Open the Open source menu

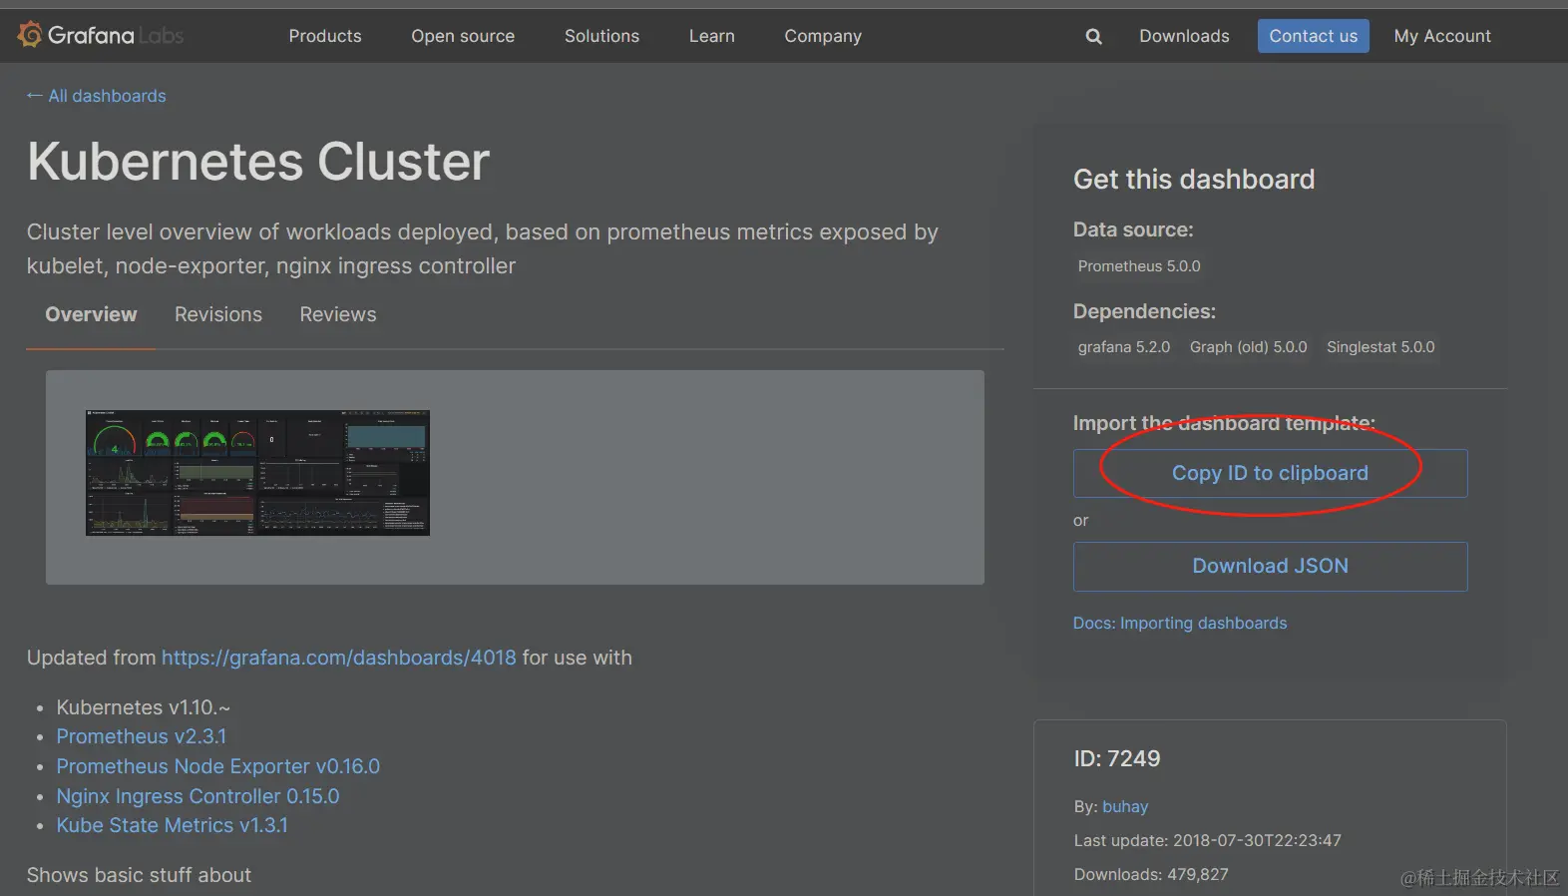(x=463, y=36)
